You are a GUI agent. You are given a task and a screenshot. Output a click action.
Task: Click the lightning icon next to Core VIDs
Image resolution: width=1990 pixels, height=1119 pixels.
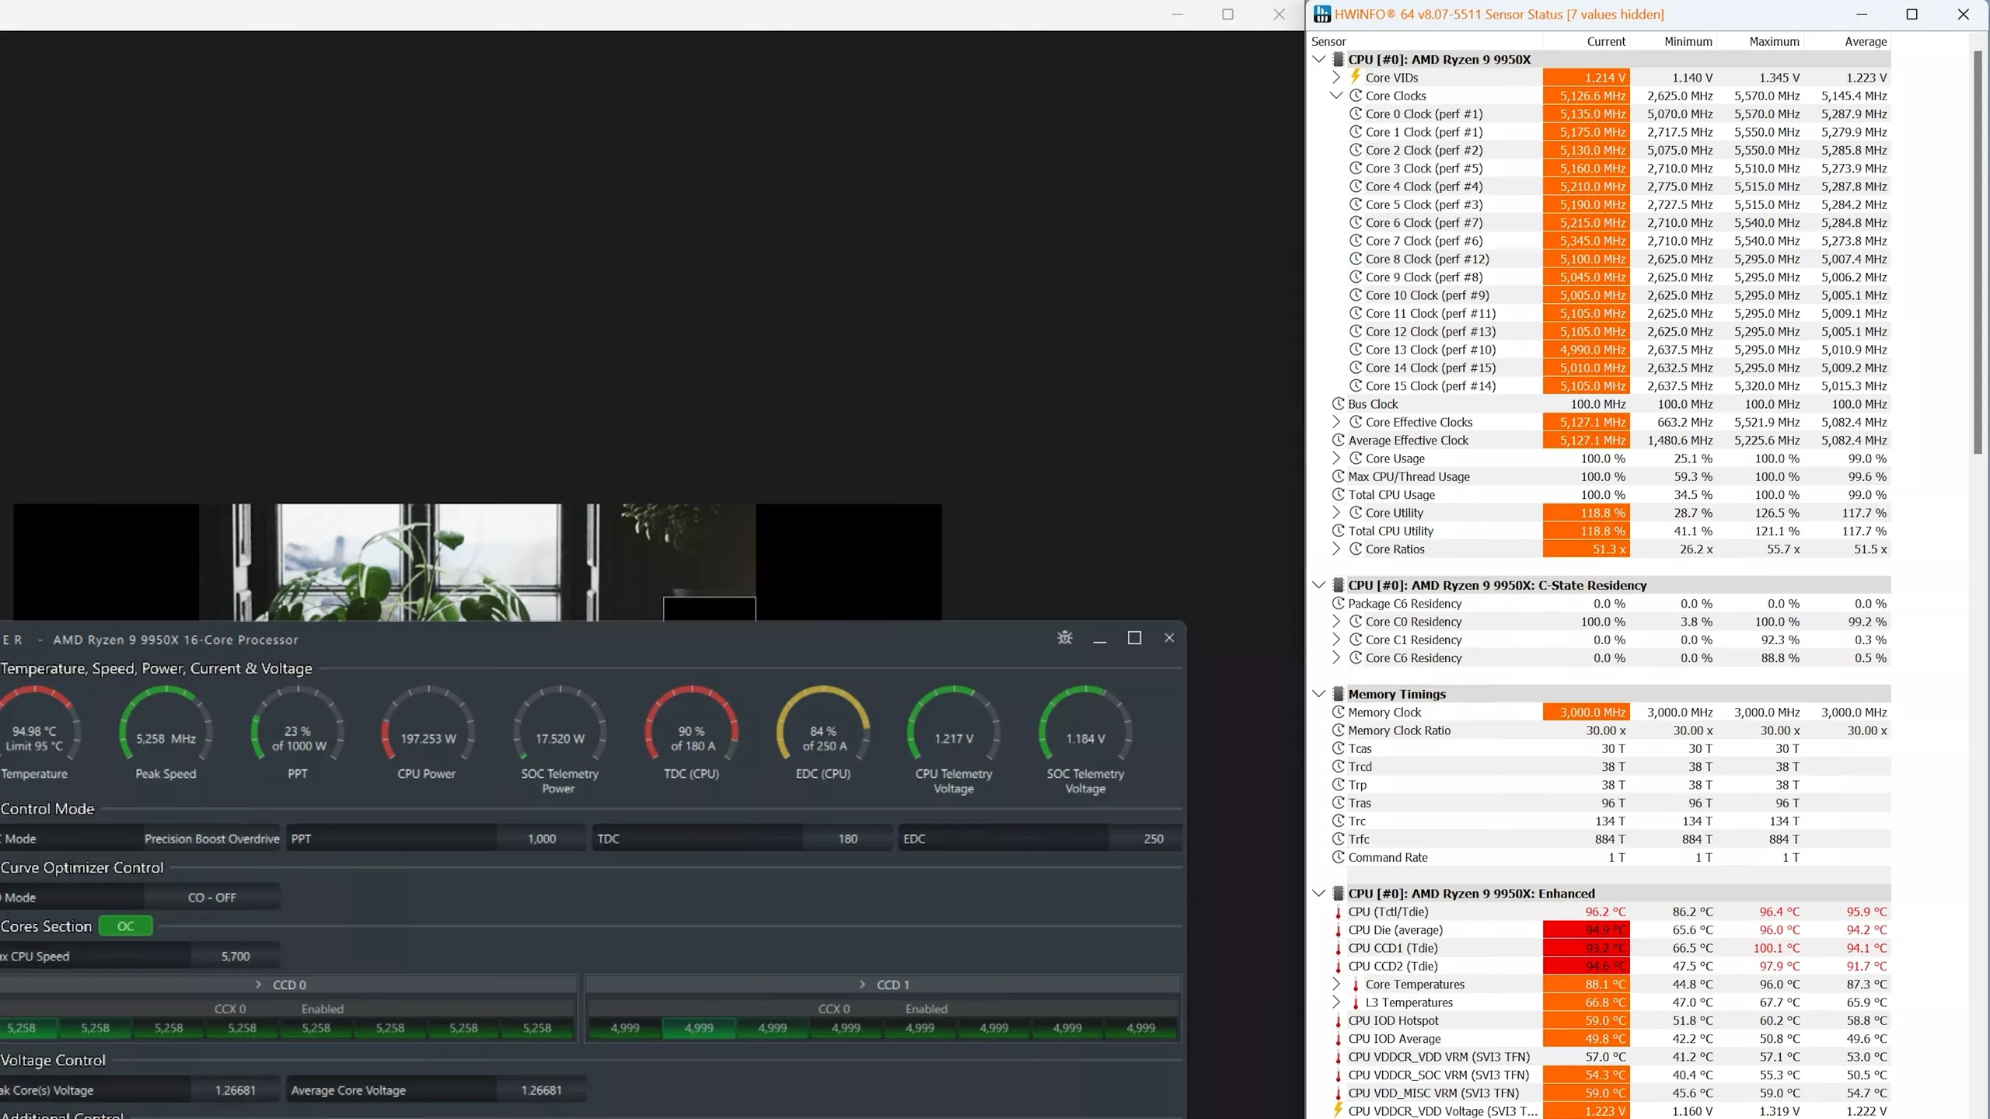pos(1355,77)
